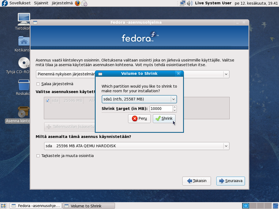Click the Shrink button
This screenshot has height=209, width=279.
[x=164, y=119]
